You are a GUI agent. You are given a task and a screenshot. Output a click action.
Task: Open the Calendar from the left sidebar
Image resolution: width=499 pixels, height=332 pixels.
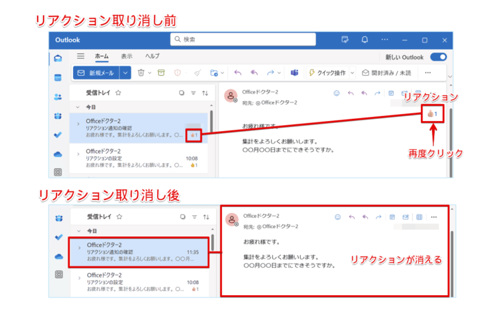click(x=58, y=77)
